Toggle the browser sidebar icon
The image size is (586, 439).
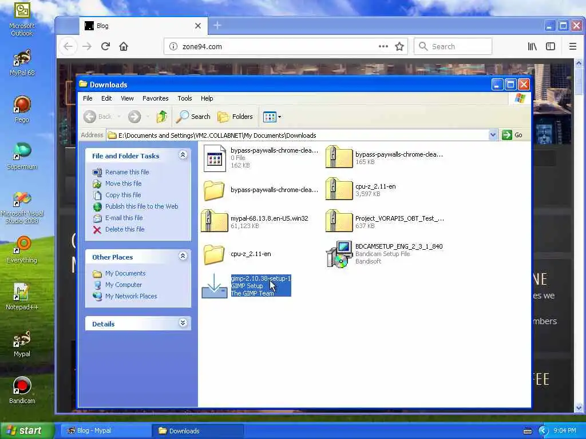[x=550, y=46]
